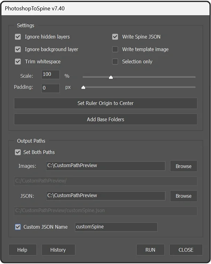Open the Help button
Image resolution: width=211 pixels, height=264 pixels.
(23, 250)
